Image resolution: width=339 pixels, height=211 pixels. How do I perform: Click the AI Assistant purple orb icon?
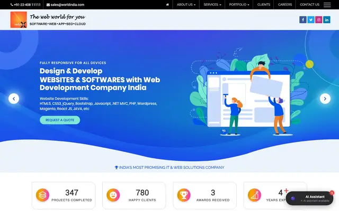[x=293, y=198]
